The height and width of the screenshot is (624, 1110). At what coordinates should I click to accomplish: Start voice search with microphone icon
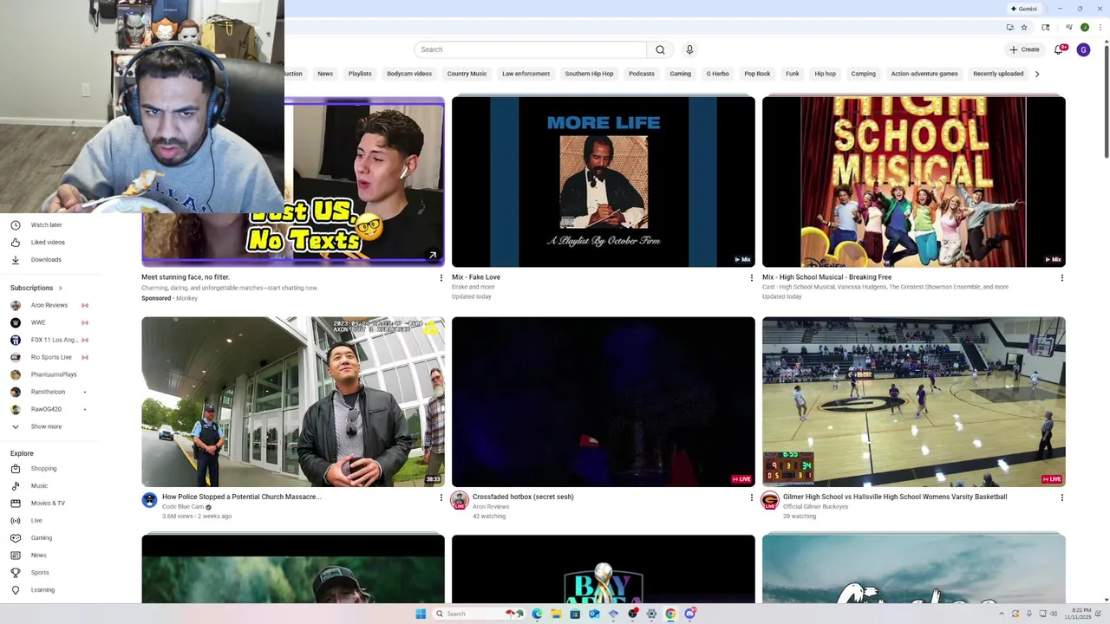tap(689, 49)
